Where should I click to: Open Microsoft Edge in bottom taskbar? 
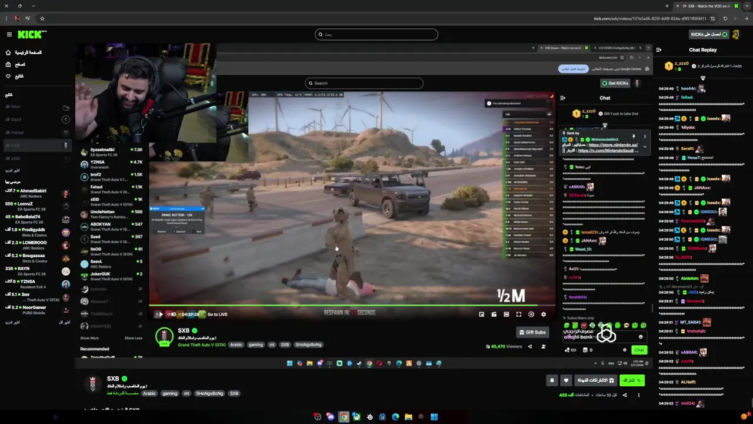coord(395,417)
